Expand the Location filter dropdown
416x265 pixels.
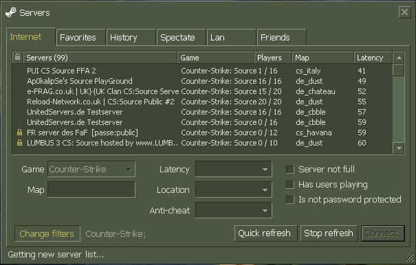point(234,189)
